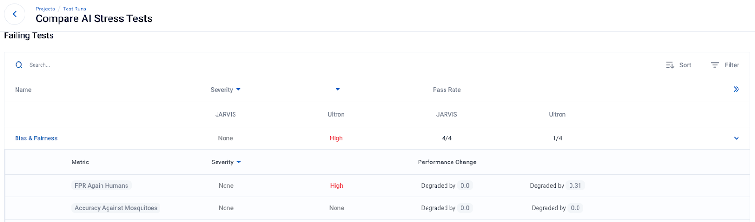Click the Sort icon
Viewport: 755px width, 222px height.
pos(670,65)
